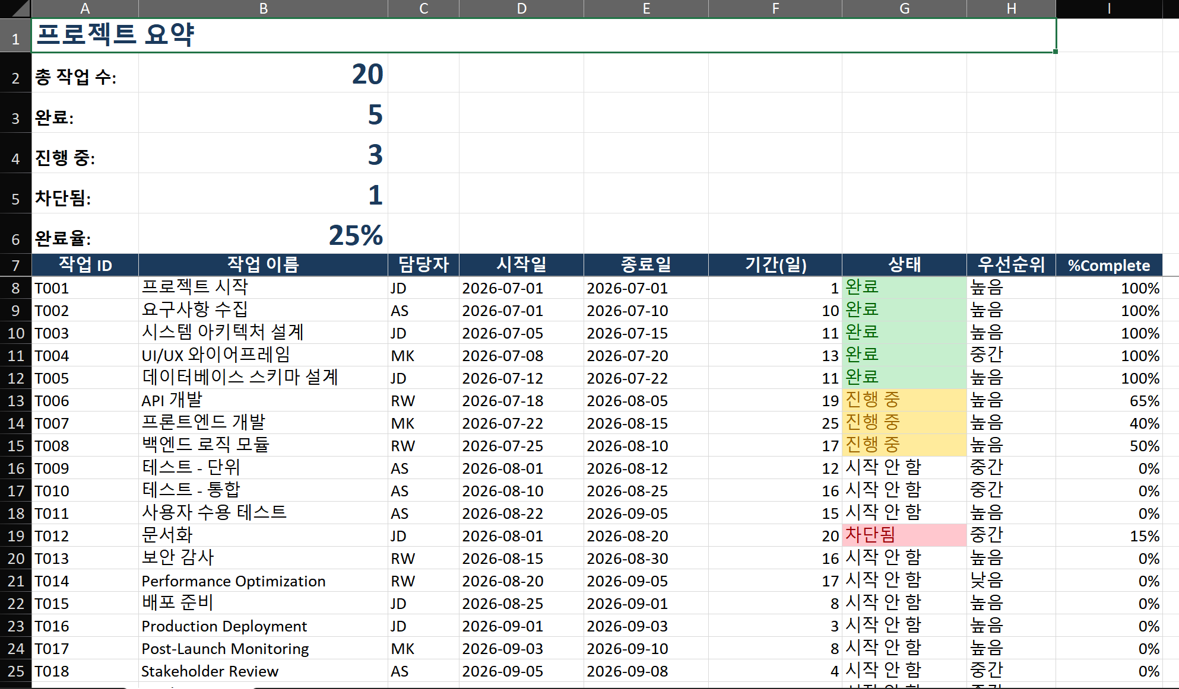Select task name 백엔드 로직 모듈
The width and height of the screenshot is (1179, 689).
tap(263, 445)
